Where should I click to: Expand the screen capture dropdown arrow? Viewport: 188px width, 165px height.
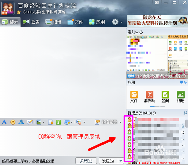click(x=72, y=122)
